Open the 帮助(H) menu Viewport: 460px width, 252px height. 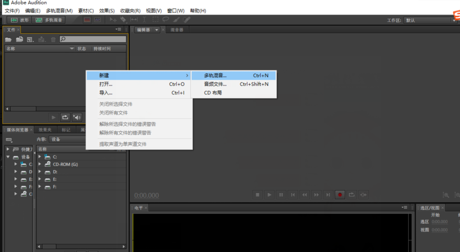[x=198, y=11]
